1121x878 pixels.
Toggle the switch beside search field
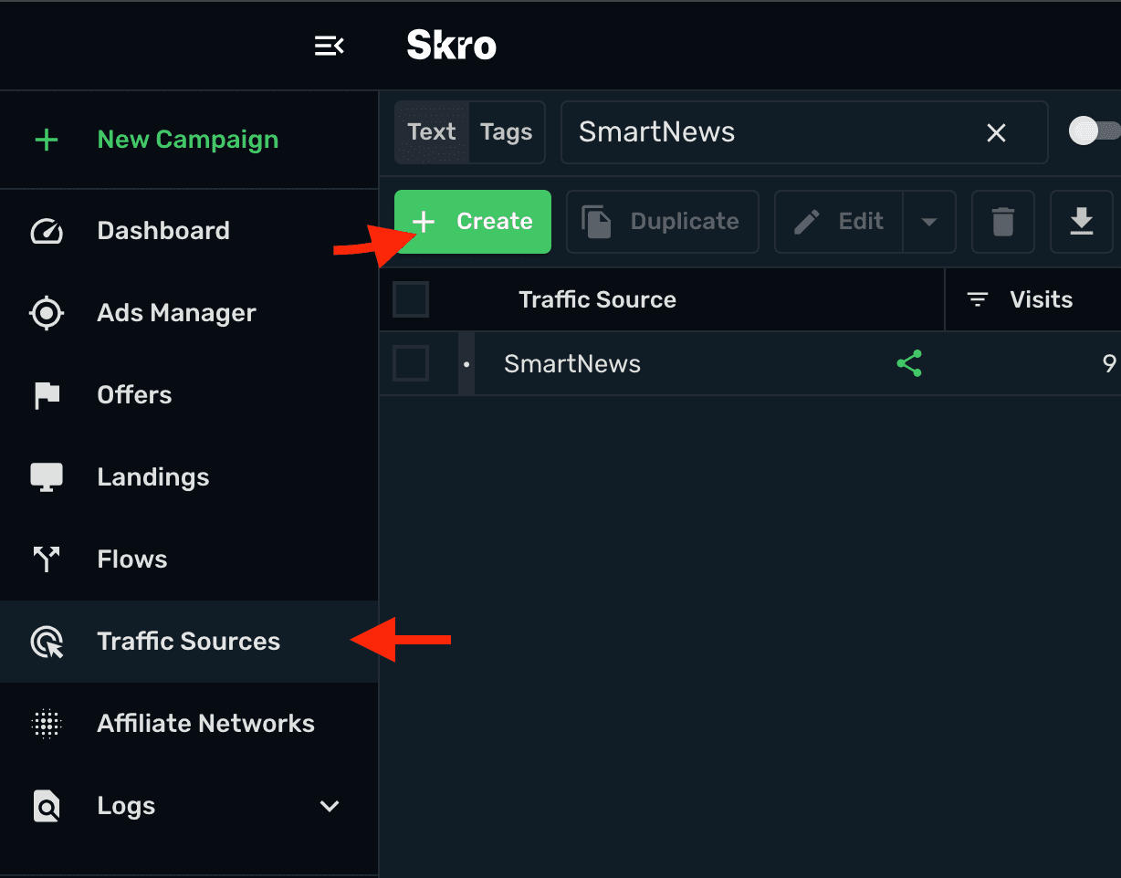pos(1095,131)
